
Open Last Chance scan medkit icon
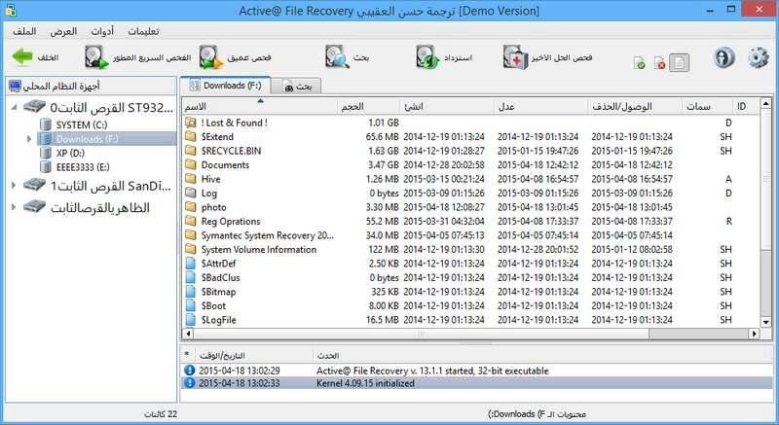pyautogui.click(x=515, y=57)
